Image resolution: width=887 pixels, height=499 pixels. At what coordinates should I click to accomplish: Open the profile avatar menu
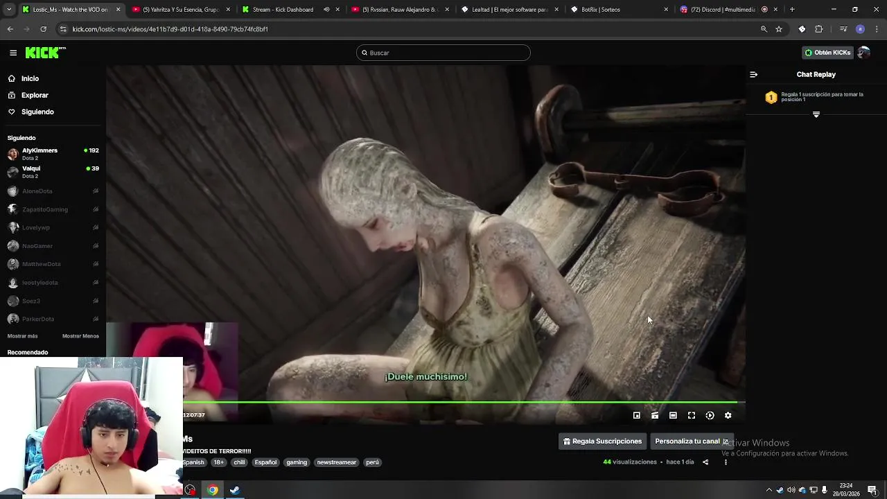(x=863, y=53)
